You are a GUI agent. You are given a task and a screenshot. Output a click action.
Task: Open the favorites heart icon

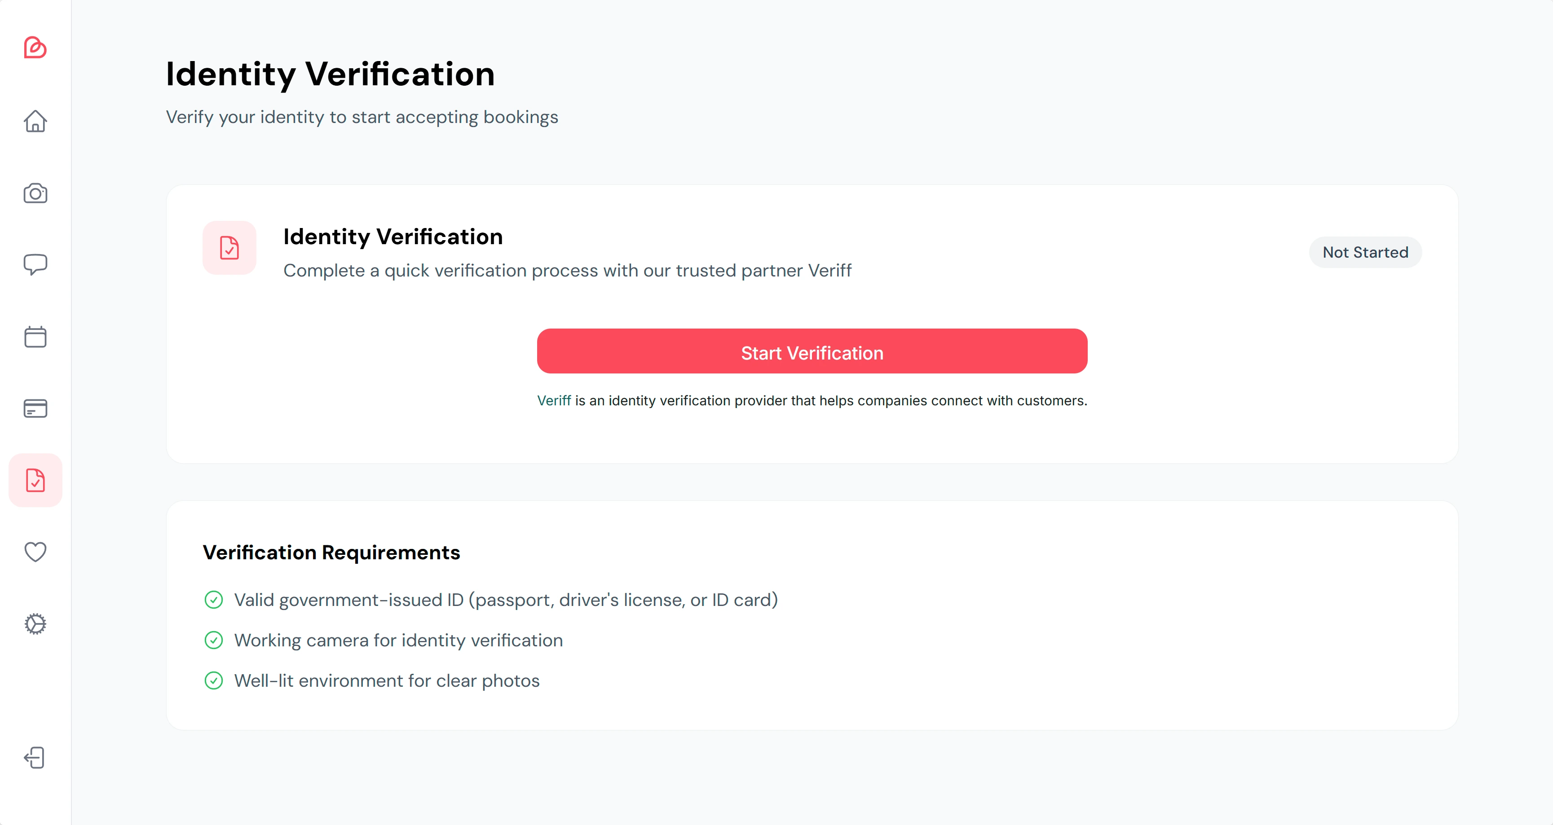35,551
